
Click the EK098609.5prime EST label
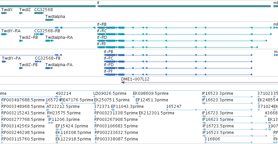pos(151,94)
